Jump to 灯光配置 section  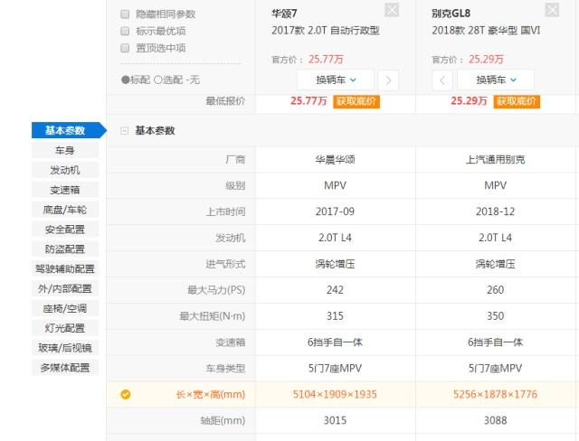[x=65, y=328]
